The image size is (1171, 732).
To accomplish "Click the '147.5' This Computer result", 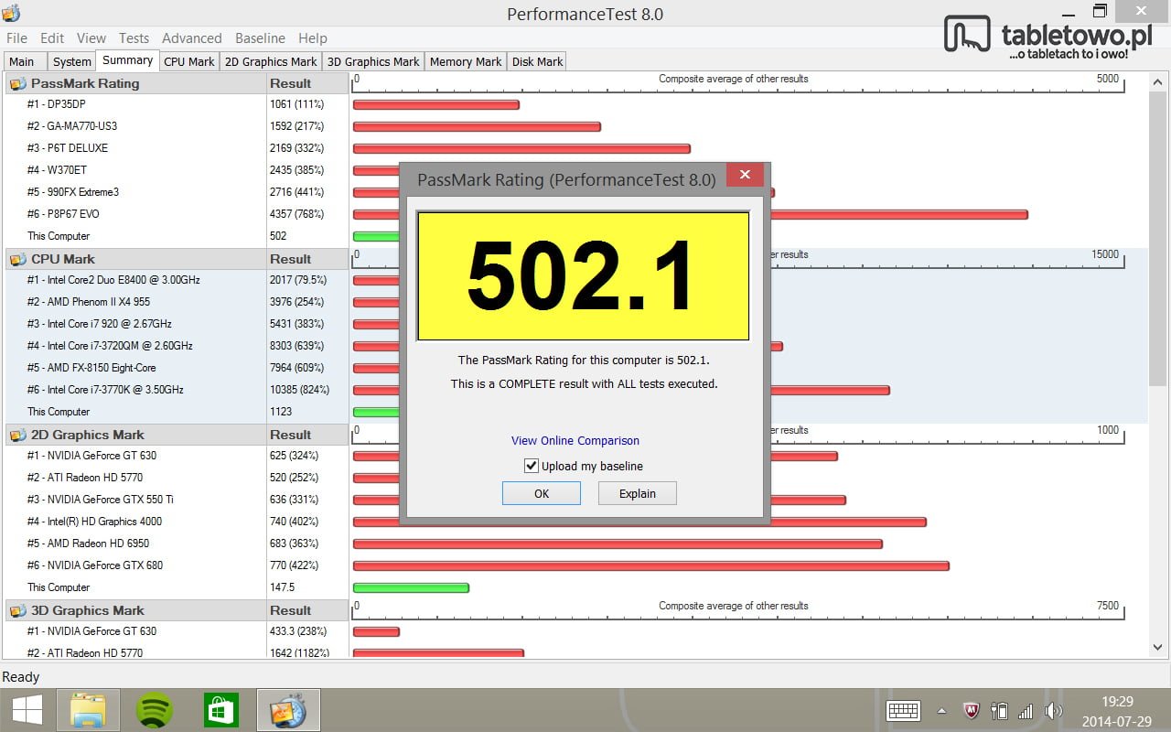I will point(283,587).
